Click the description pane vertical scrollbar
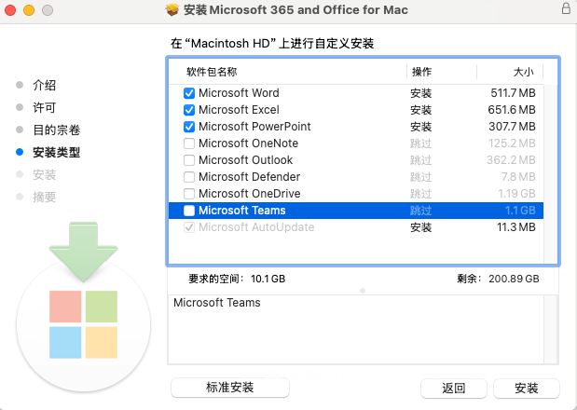 [x=551, y=329]
